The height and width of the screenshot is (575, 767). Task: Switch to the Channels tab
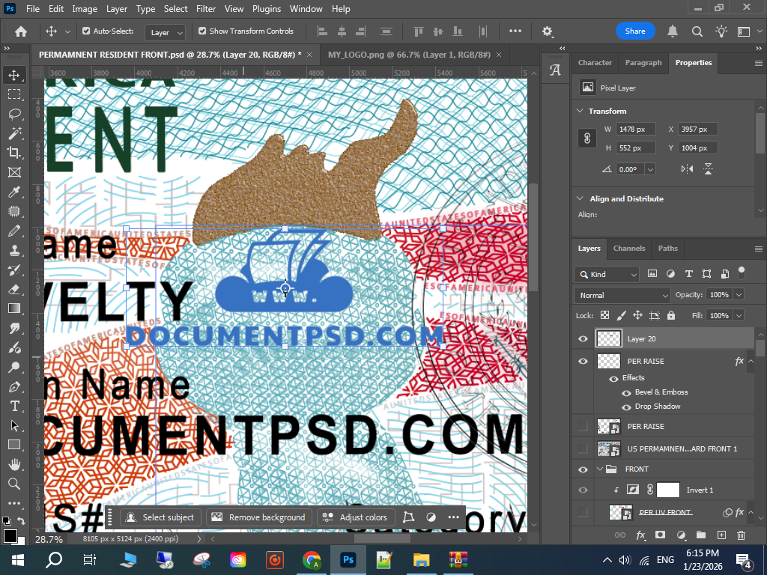(628, 249)
